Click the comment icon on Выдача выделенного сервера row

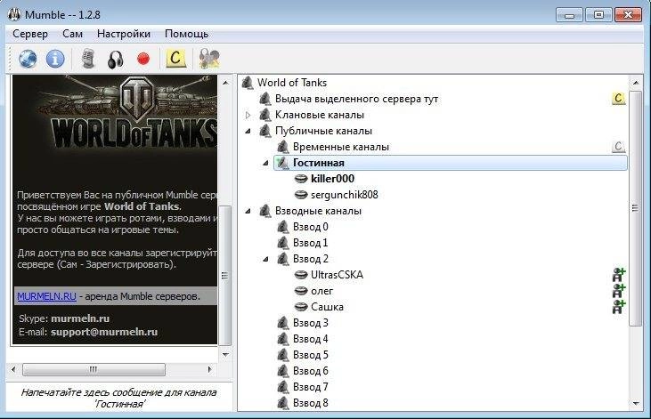619,99
